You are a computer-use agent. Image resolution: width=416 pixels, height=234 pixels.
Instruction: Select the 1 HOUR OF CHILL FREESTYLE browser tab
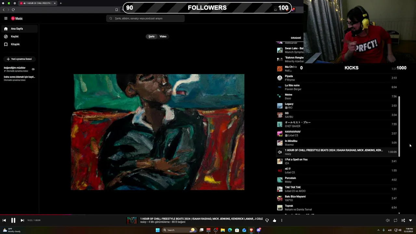tap(38, 3)
